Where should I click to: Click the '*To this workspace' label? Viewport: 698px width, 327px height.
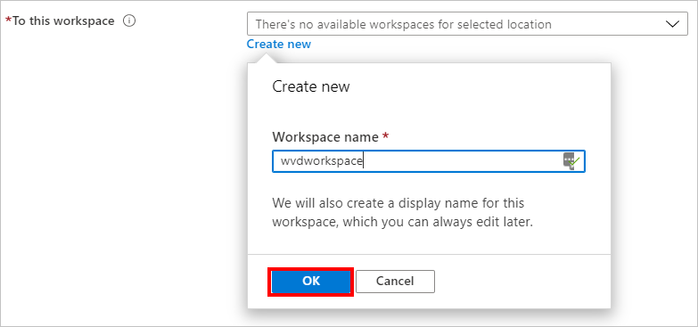coord(60,20)
